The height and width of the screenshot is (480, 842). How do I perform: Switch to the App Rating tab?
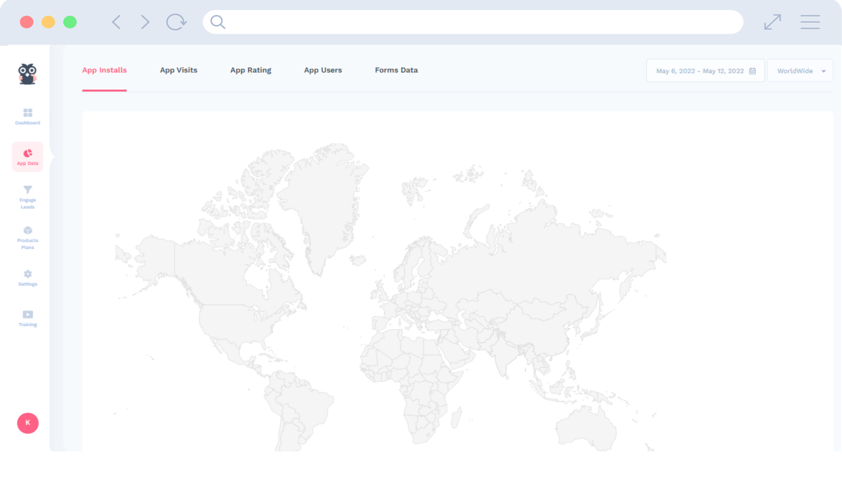coord(251,70)
